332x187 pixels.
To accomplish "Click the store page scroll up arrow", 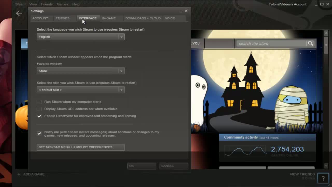I will pos(326,33).
